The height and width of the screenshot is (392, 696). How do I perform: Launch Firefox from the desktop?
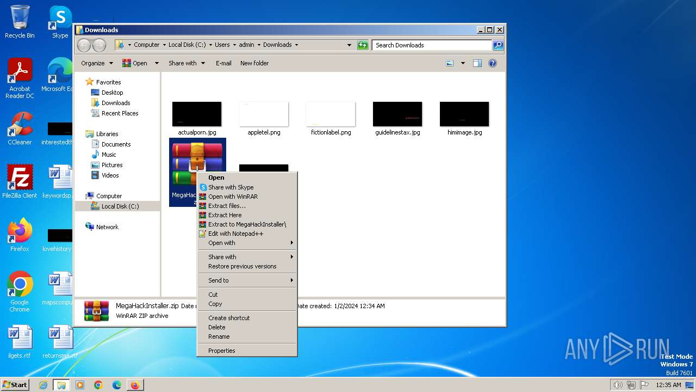[20, 235]
